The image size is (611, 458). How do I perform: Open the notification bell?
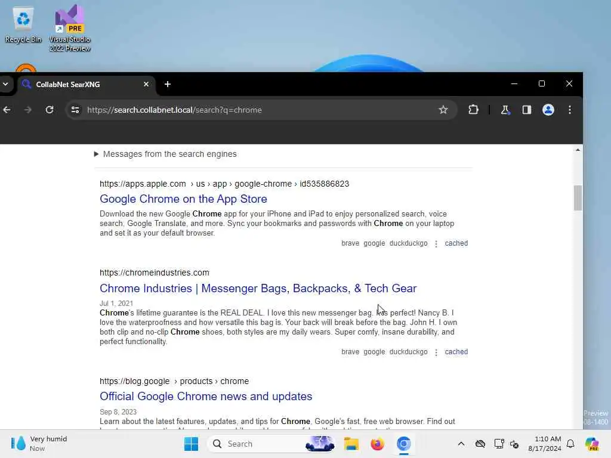[x=570, y=444]
